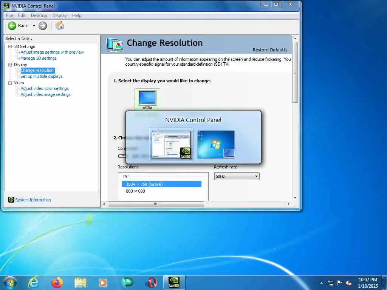This screenshot has width=387, height=290.
Task: Open the Display menu
Action: pos(59,15)
